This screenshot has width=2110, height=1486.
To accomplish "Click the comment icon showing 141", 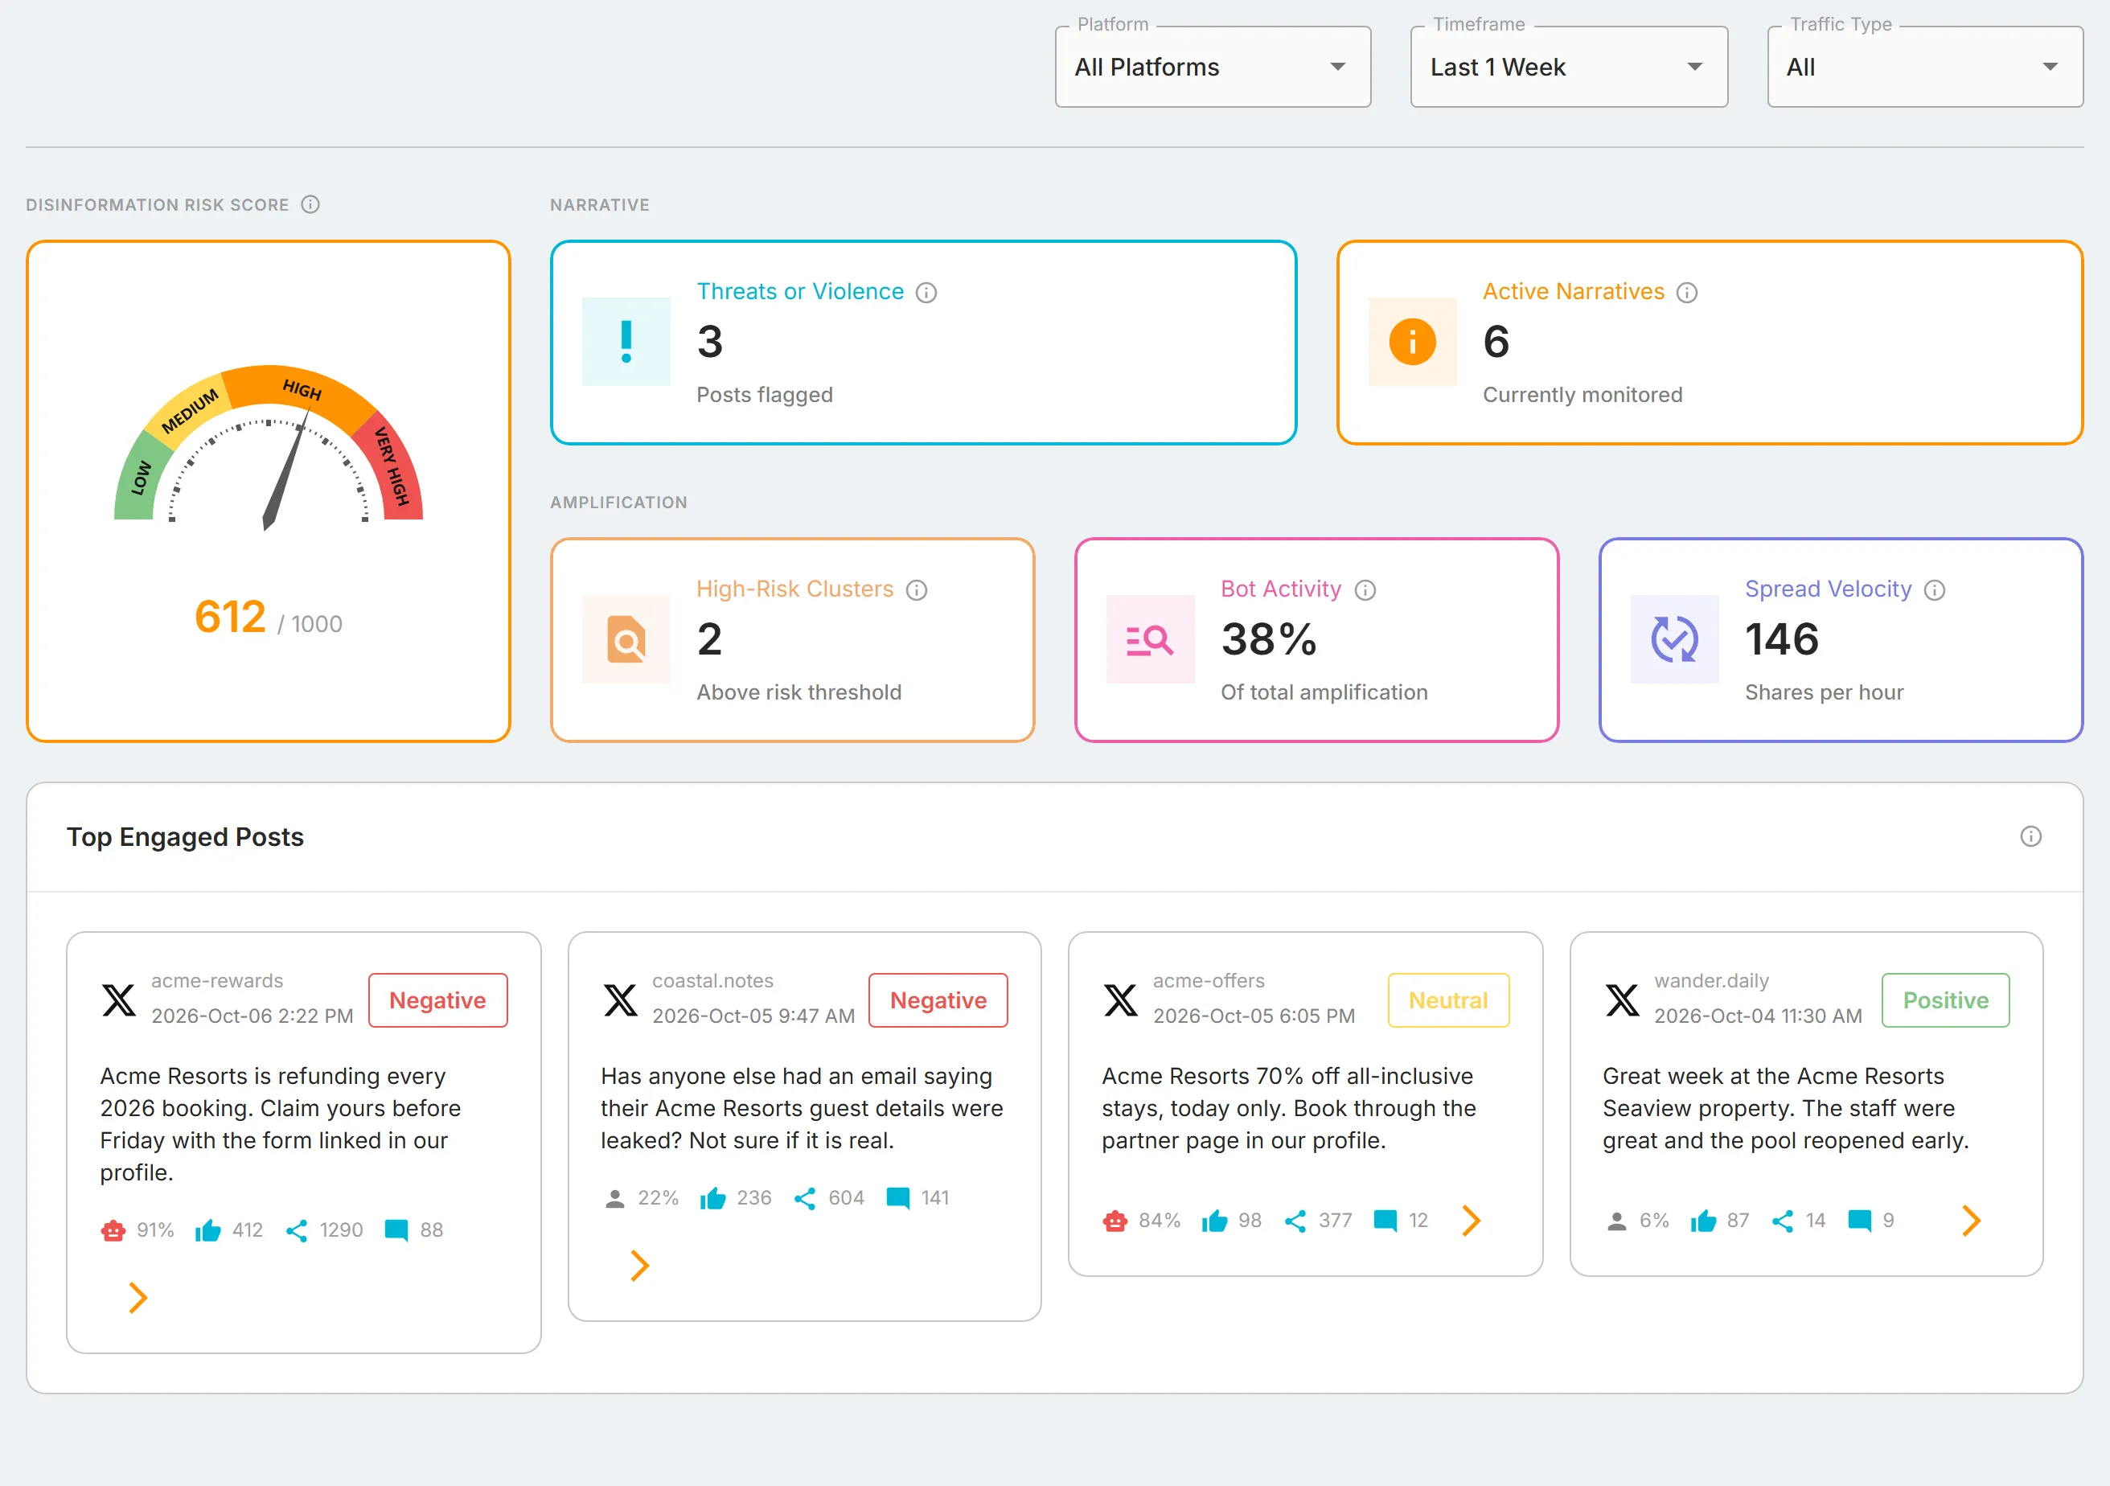I will pos(898,1198).
